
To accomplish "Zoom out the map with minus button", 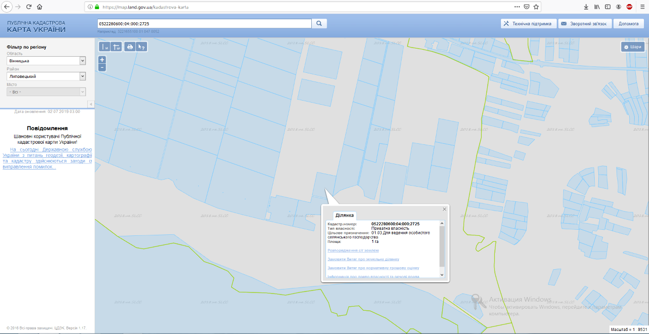I will click(x=102, y=67).
